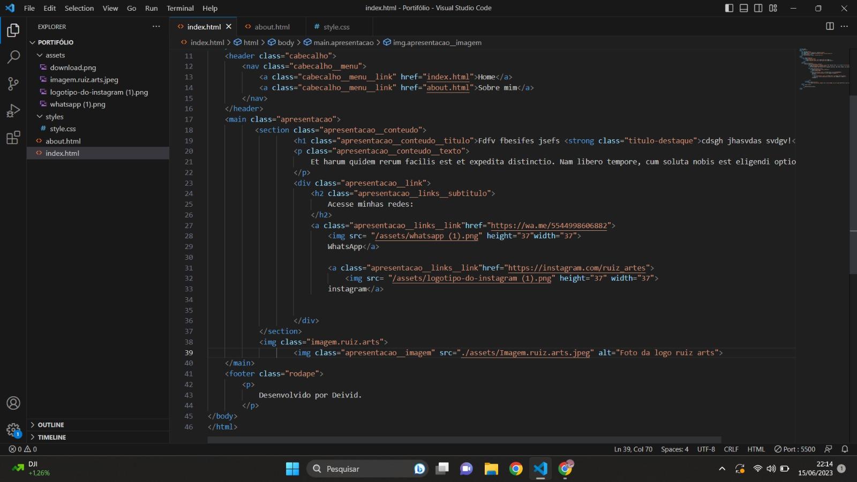Change encoding via UTF-8 status item
The height and width of the screenshot is (482, 857).
click(x=706, y=449)
